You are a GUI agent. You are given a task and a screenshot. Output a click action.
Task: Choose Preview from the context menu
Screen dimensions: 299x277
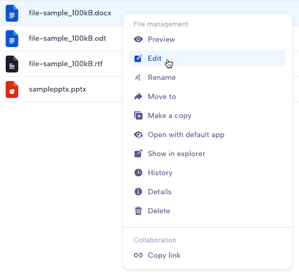tap(207, 39)
